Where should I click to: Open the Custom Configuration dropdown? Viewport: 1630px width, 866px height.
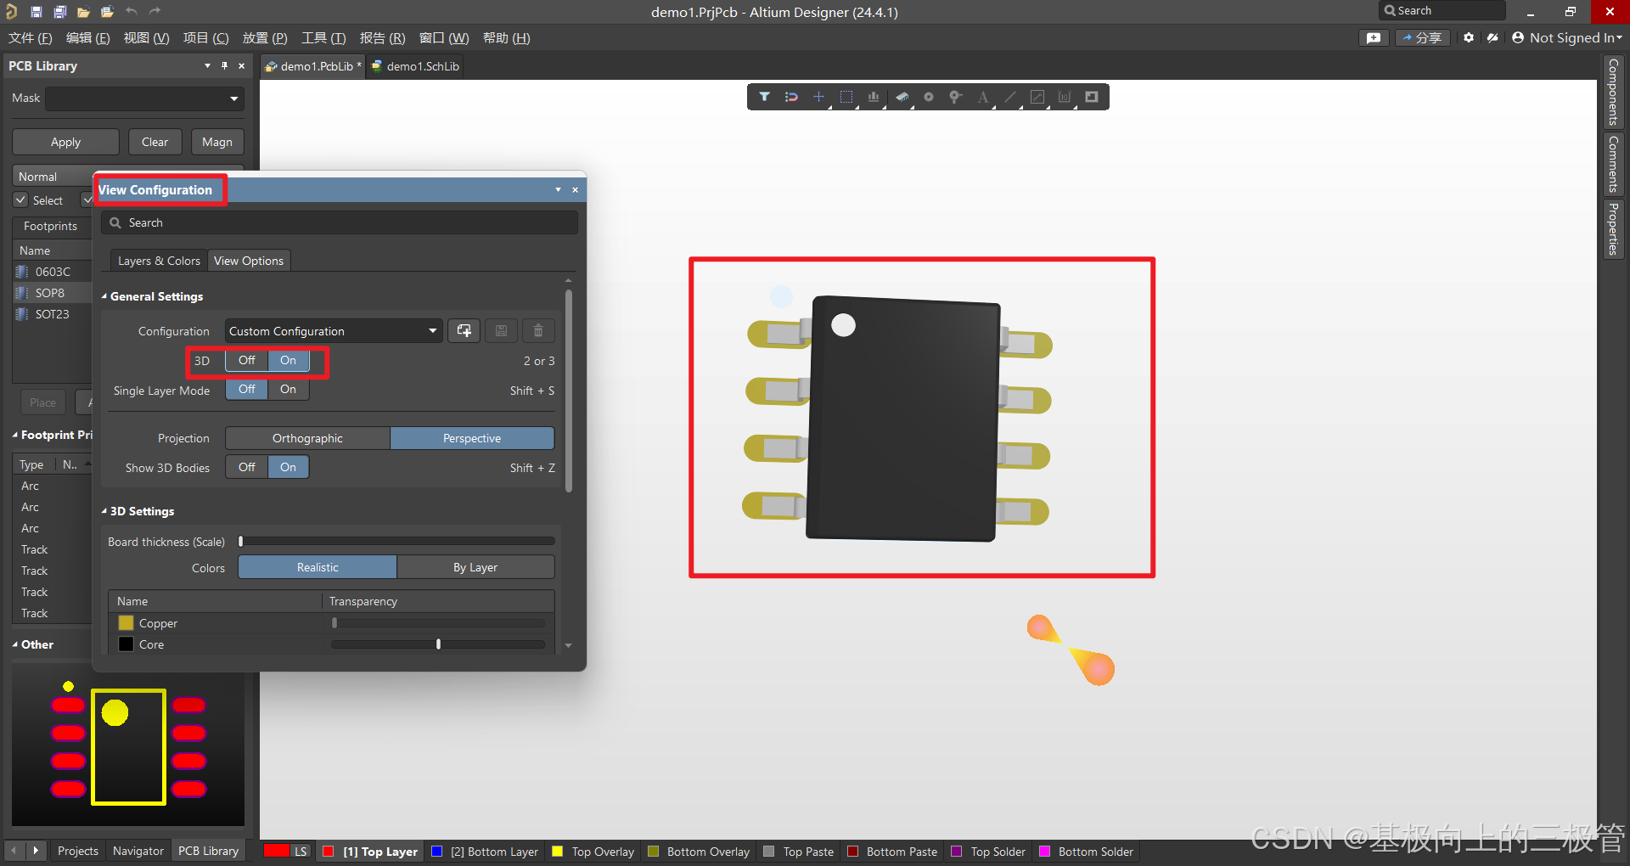334,331
